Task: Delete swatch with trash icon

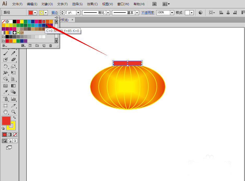Action: click(x=51, y=46)
